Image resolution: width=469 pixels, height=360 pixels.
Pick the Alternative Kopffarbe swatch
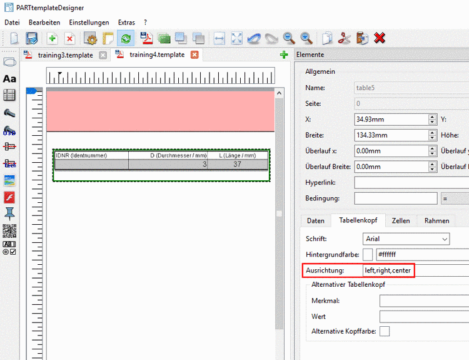(385, 332)
